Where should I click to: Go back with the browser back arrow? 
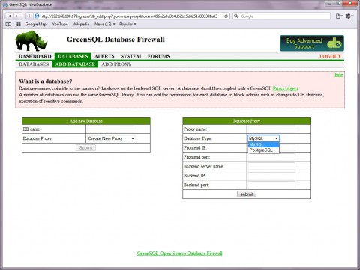[10, 16]
